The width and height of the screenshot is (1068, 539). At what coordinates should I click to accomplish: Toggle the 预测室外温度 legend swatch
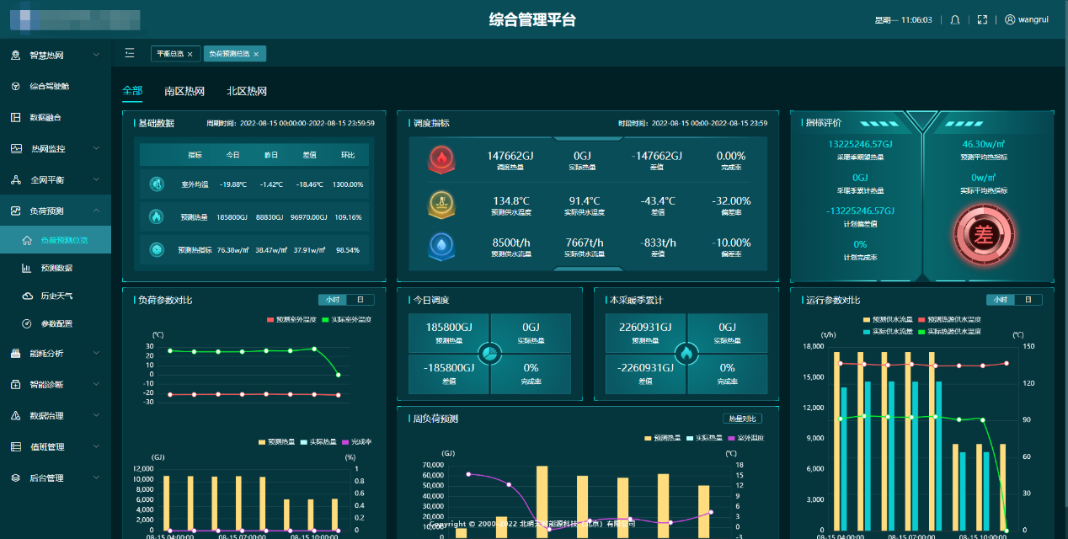click(270, 320)
